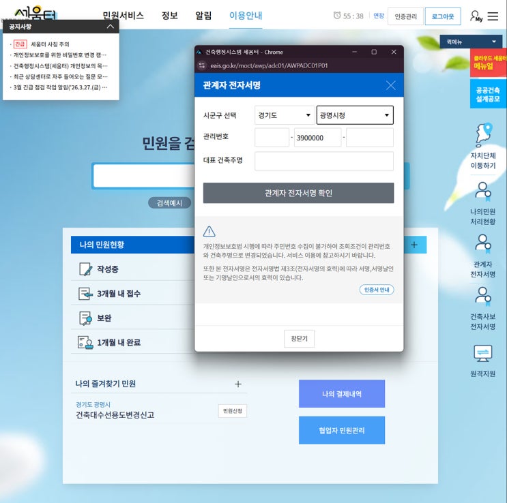Click the 로그아웃 button

tap(443, 16)
